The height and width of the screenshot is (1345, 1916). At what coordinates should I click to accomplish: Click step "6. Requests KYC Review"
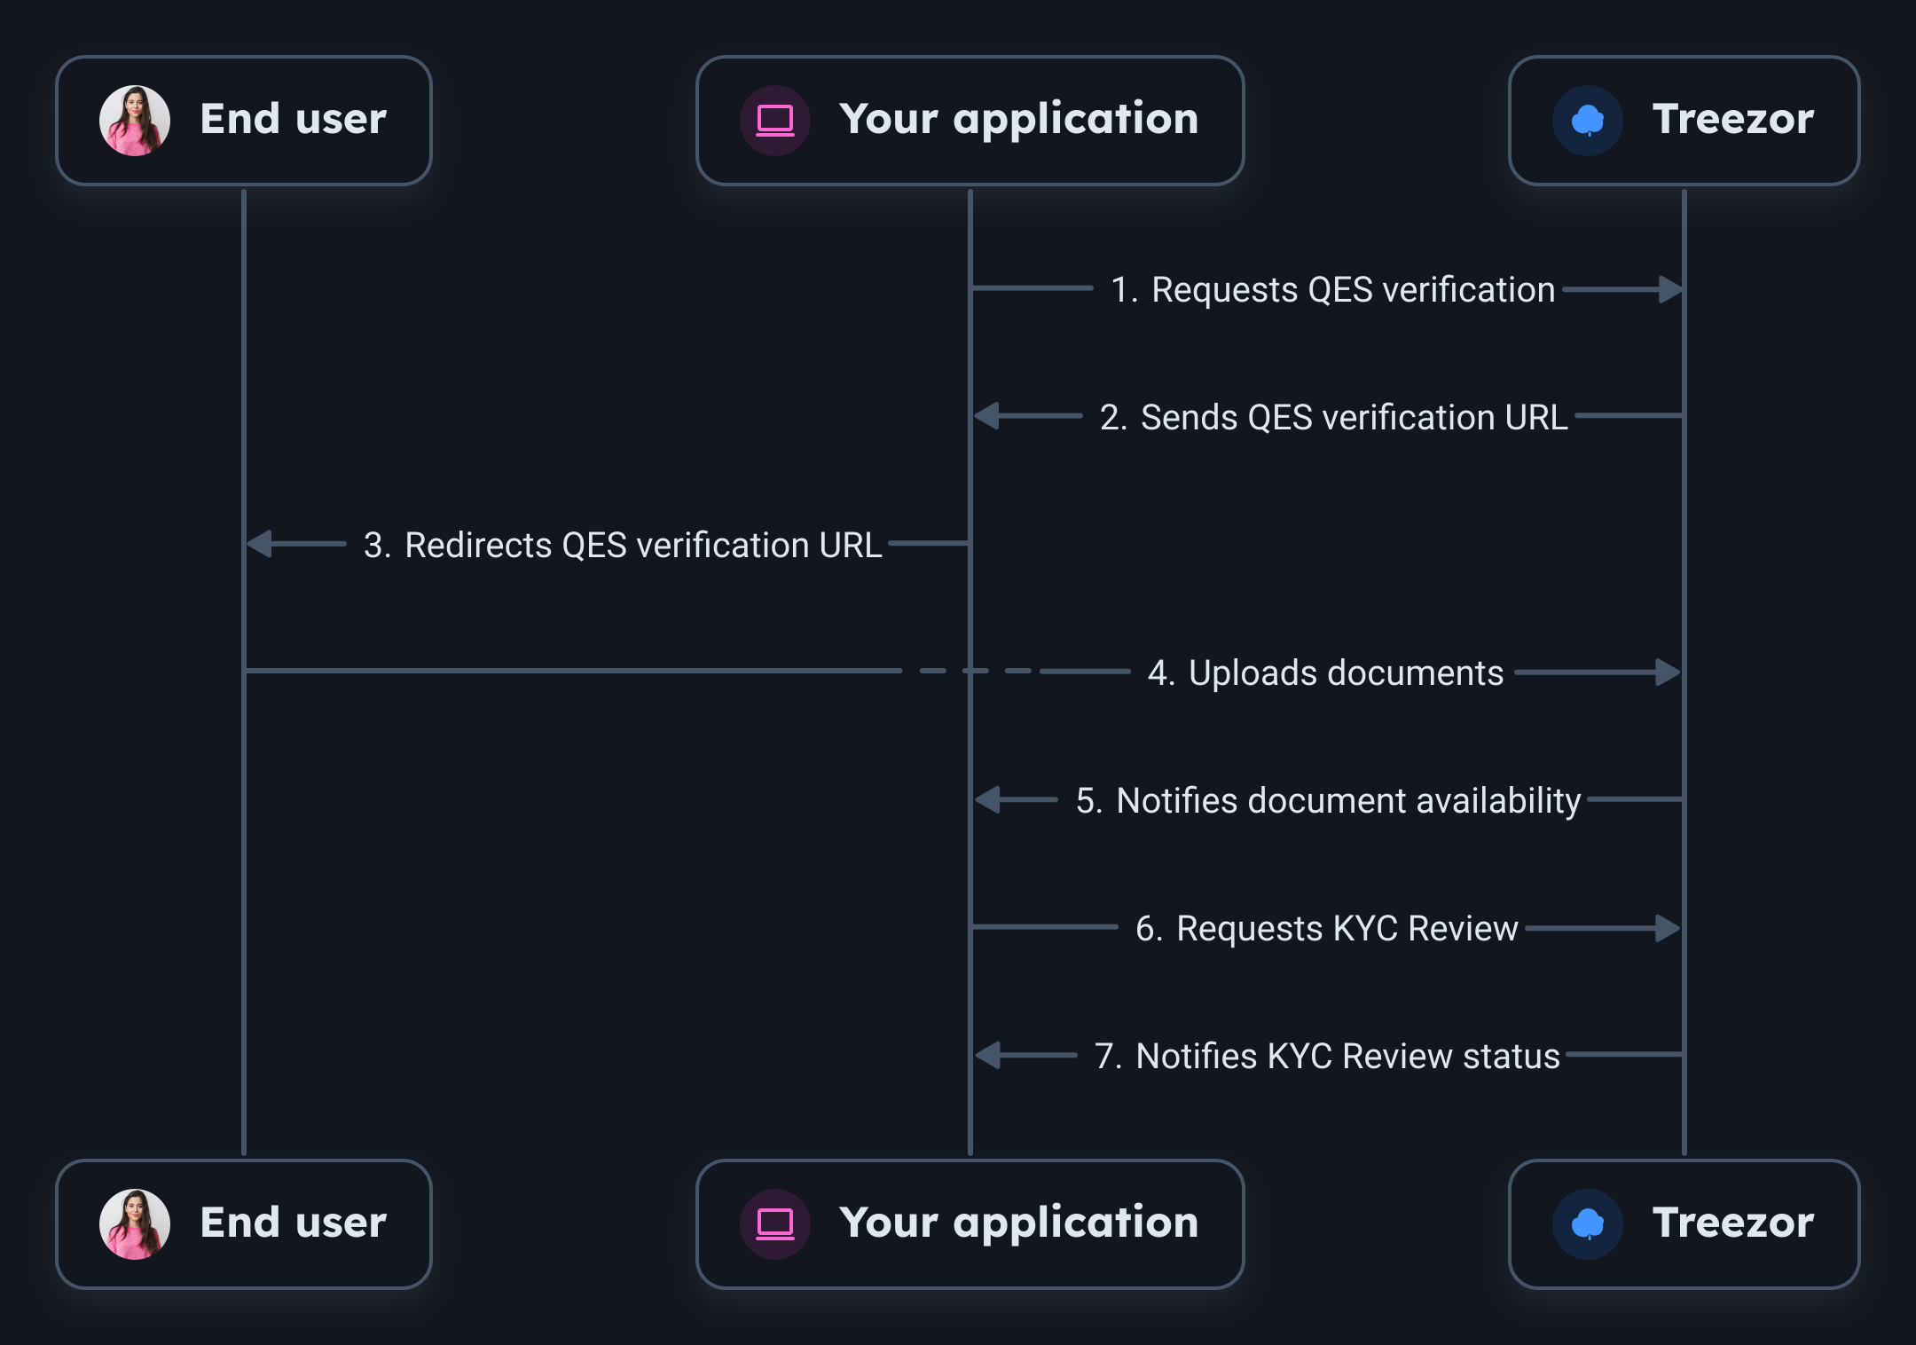pyautogui.click(x=1327, y=929)
